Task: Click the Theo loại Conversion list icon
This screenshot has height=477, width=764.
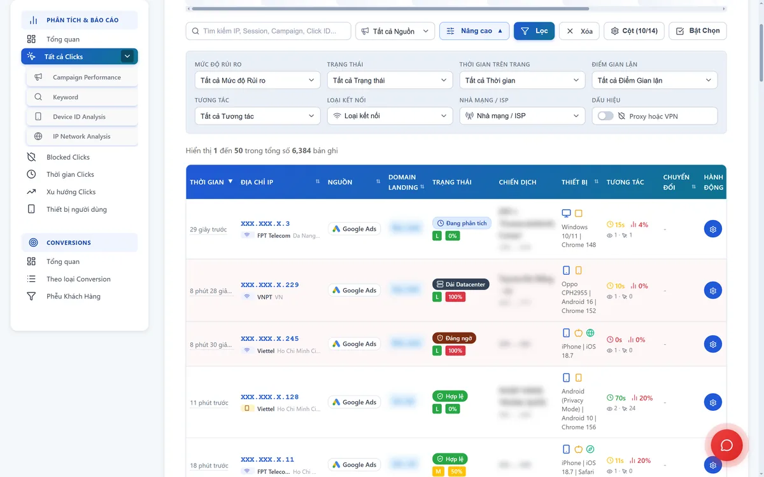Action: [31, 279]
